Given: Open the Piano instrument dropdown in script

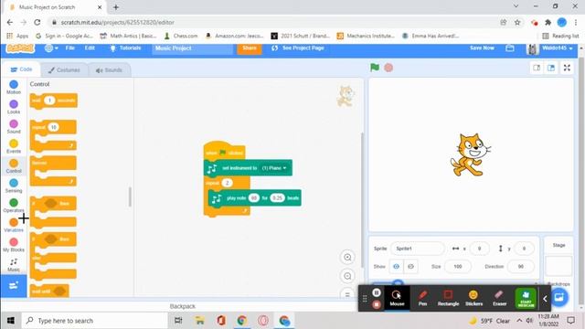Looking at the screenshot, I should [274, 168].
